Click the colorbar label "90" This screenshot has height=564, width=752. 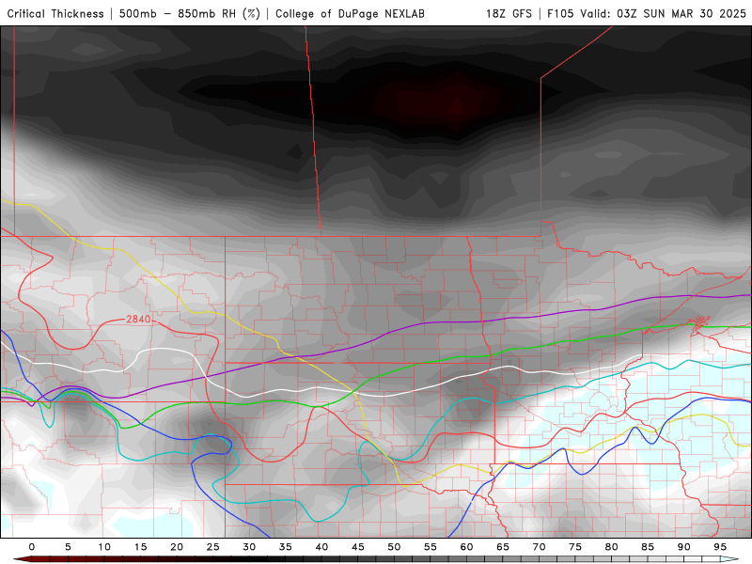tap(683, 547)
